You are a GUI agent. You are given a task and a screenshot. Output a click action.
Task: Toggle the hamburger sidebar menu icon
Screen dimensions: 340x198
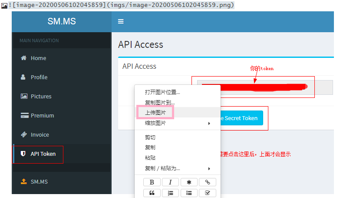tap(121, 21)
